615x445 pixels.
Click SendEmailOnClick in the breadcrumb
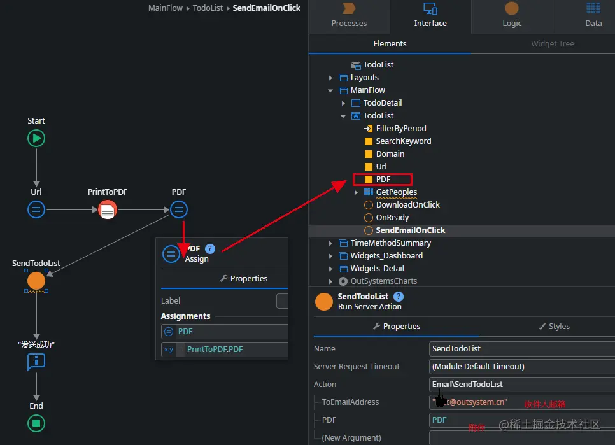(x=267, y=8)
